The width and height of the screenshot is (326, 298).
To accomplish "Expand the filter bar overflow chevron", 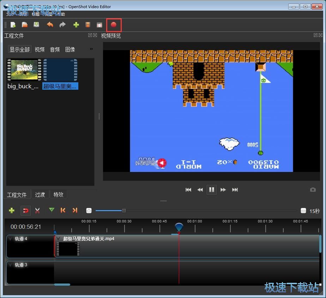I will coord(91,49).
